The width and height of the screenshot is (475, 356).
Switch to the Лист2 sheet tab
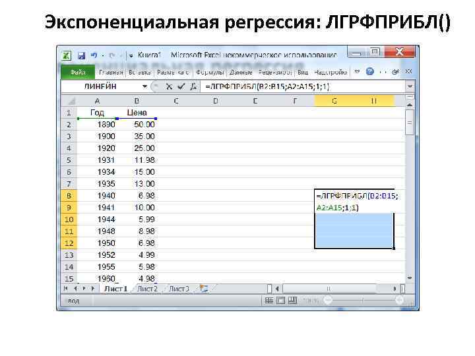[147, 289]
